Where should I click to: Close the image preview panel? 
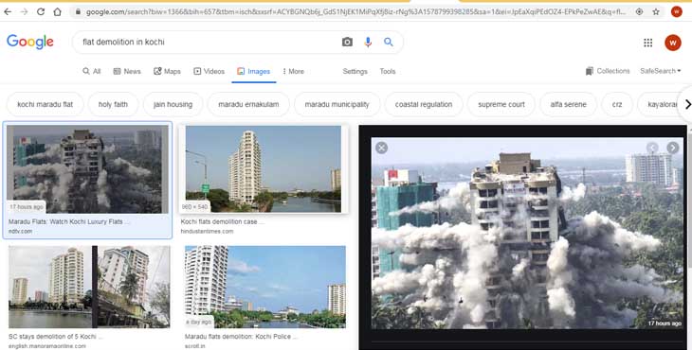point(381,148)
